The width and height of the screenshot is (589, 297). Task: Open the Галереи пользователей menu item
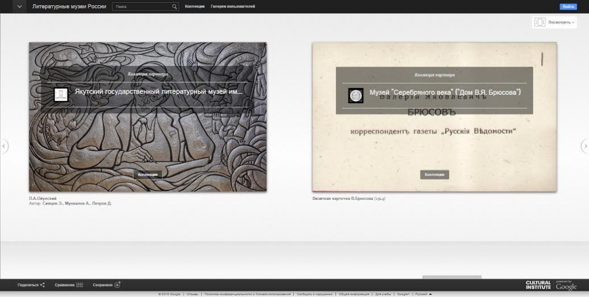tap(233, 6)
